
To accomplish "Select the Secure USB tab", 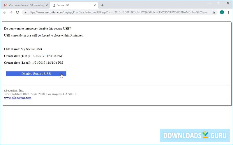I will [74, 5].
